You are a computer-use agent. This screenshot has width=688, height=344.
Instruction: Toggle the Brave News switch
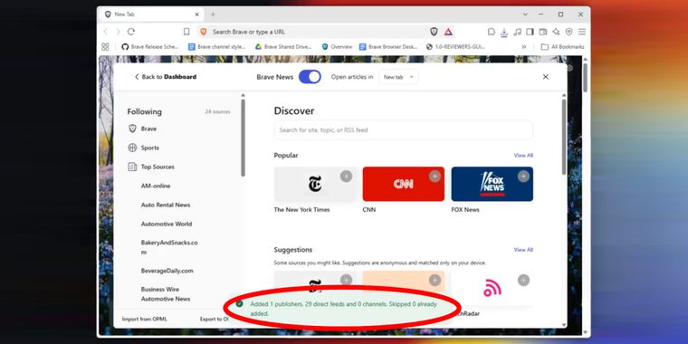click(x=310, y=77)
